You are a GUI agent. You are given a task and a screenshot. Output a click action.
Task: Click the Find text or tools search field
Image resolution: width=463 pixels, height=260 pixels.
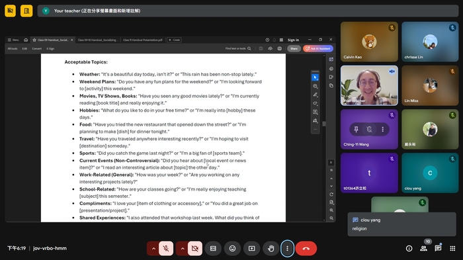(238, 48)
